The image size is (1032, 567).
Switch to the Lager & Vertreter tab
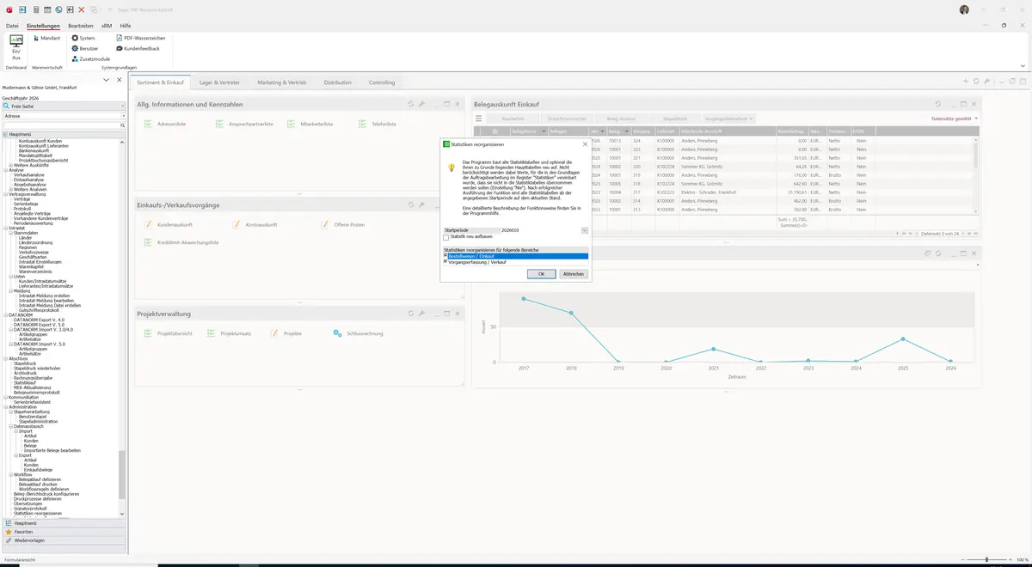click(219, 82)
